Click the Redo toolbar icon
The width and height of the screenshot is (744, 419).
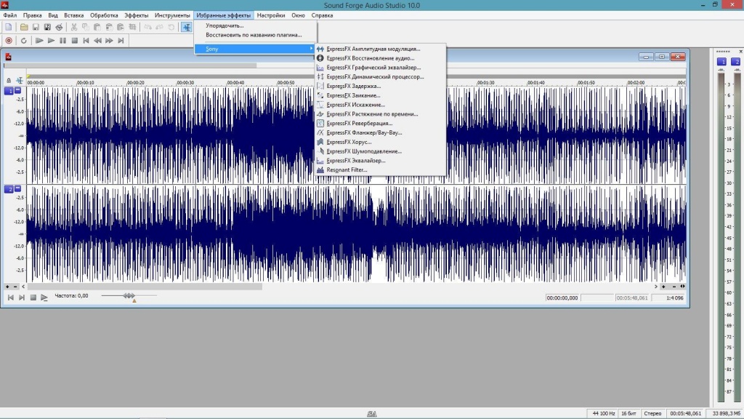tap(159, 27)
